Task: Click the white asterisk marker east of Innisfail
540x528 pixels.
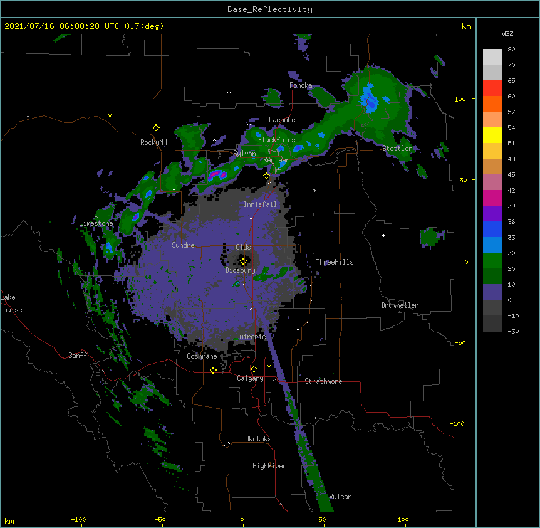Action: 314,190
